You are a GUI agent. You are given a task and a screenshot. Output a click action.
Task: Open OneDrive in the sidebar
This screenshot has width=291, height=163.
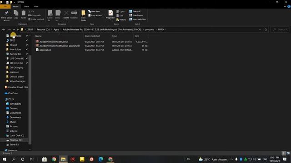point(13,93)
